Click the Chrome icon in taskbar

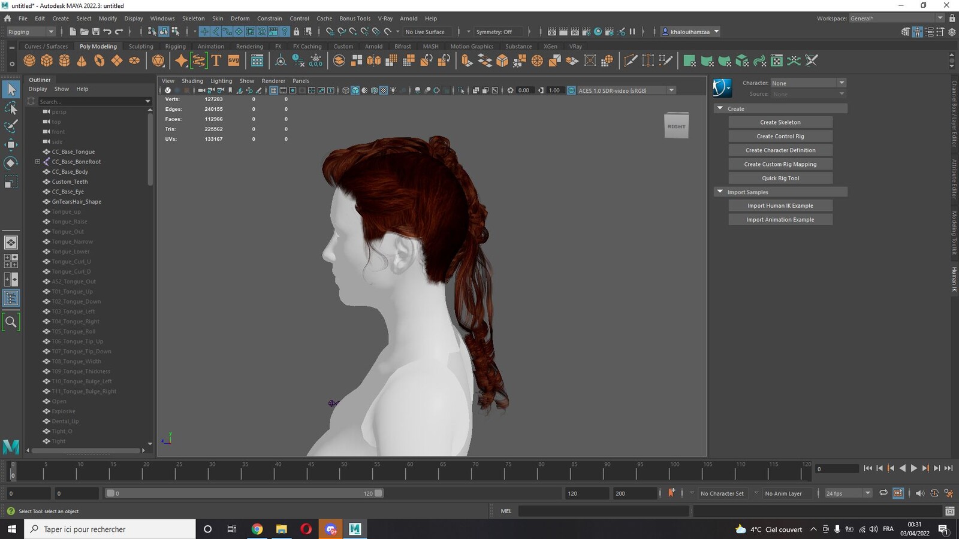[x=257, y=529]
